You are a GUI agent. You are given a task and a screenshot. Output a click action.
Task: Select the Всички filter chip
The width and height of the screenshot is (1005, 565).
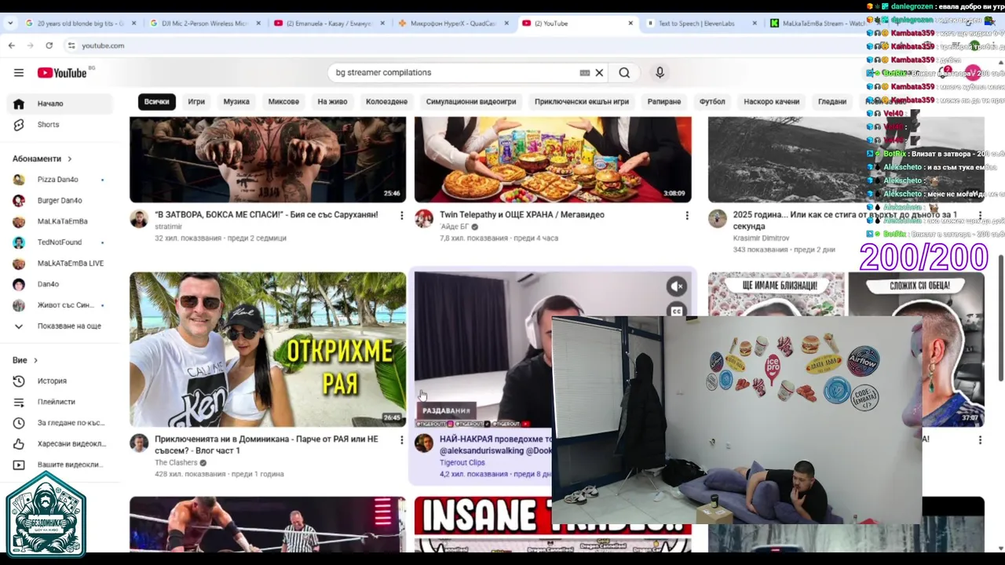(156, 101)
